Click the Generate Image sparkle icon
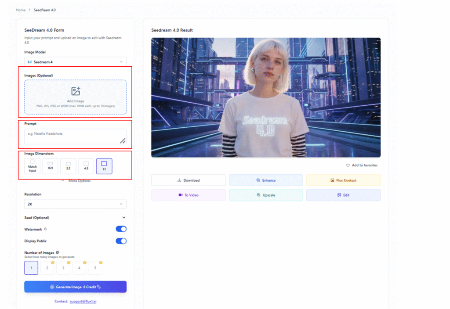This screenshot has width=450, height=309. [x=52, y=287]
